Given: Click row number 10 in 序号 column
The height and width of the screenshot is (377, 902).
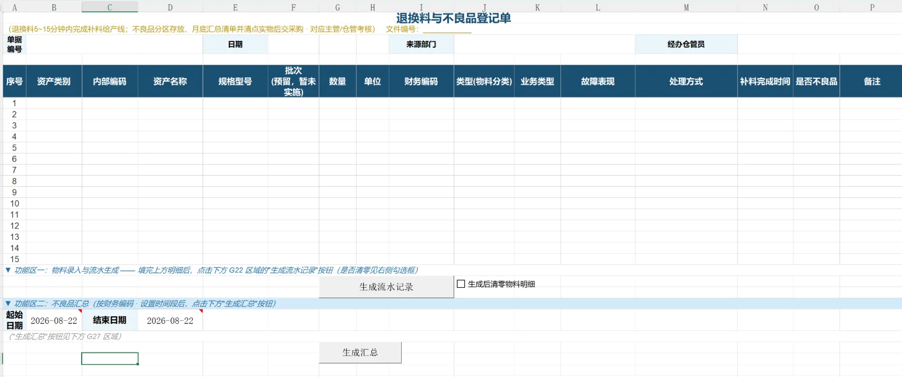Looking at the screenshot, I should (15, 204).
